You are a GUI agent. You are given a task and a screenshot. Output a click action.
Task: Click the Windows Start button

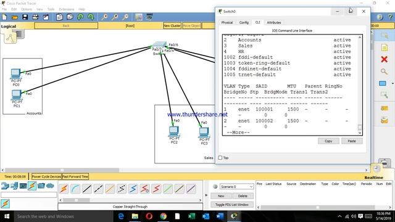(7, 216)
